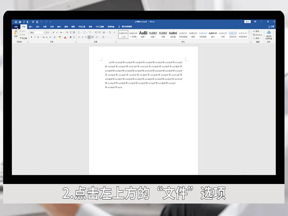Toggle underline formatting
This screenshot has height=216, width=288.
point(37,37)
